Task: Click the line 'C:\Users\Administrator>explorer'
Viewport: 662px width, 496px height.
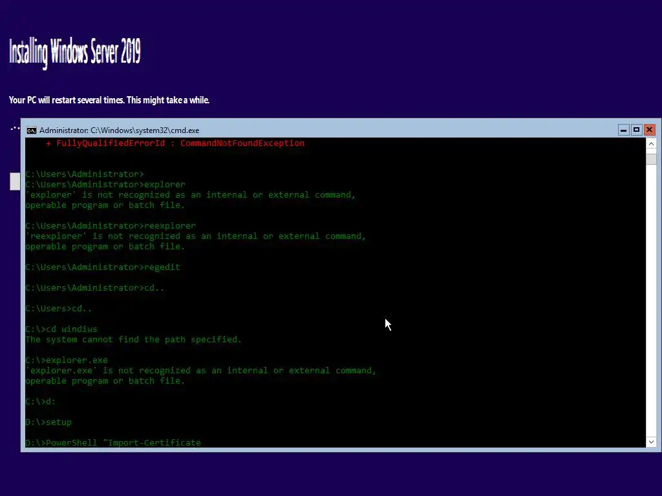Action: (x=105, y=184)
